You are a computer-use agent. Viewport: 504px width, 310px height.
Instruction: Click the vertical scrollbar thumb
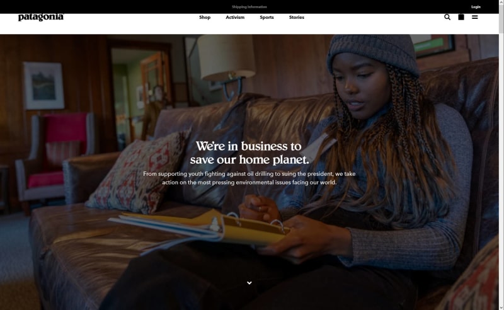point(501,18)
